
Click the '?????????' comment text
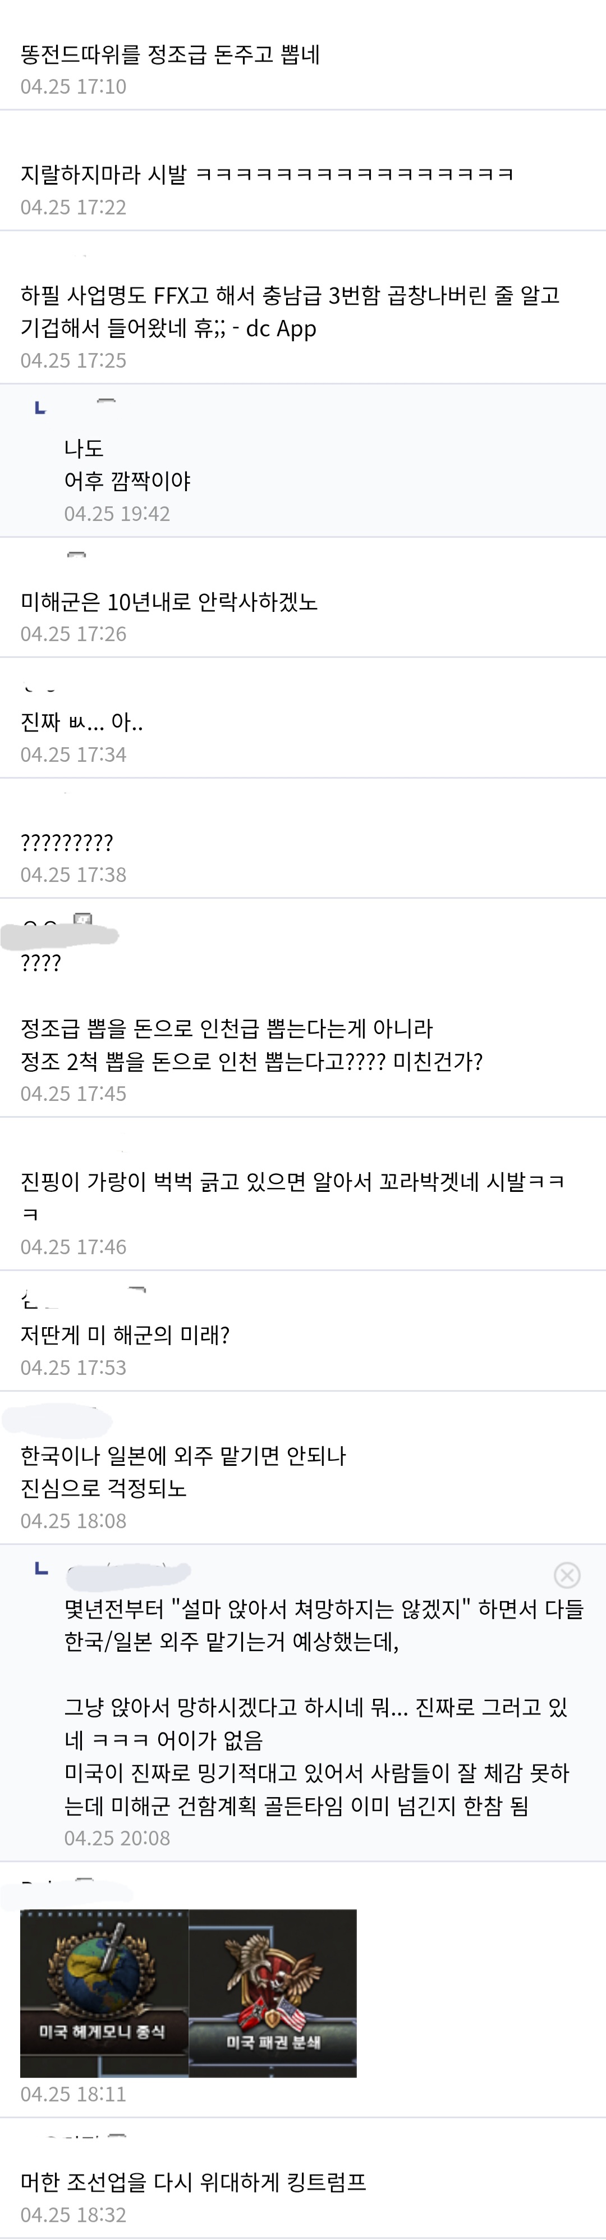[67, 842]
